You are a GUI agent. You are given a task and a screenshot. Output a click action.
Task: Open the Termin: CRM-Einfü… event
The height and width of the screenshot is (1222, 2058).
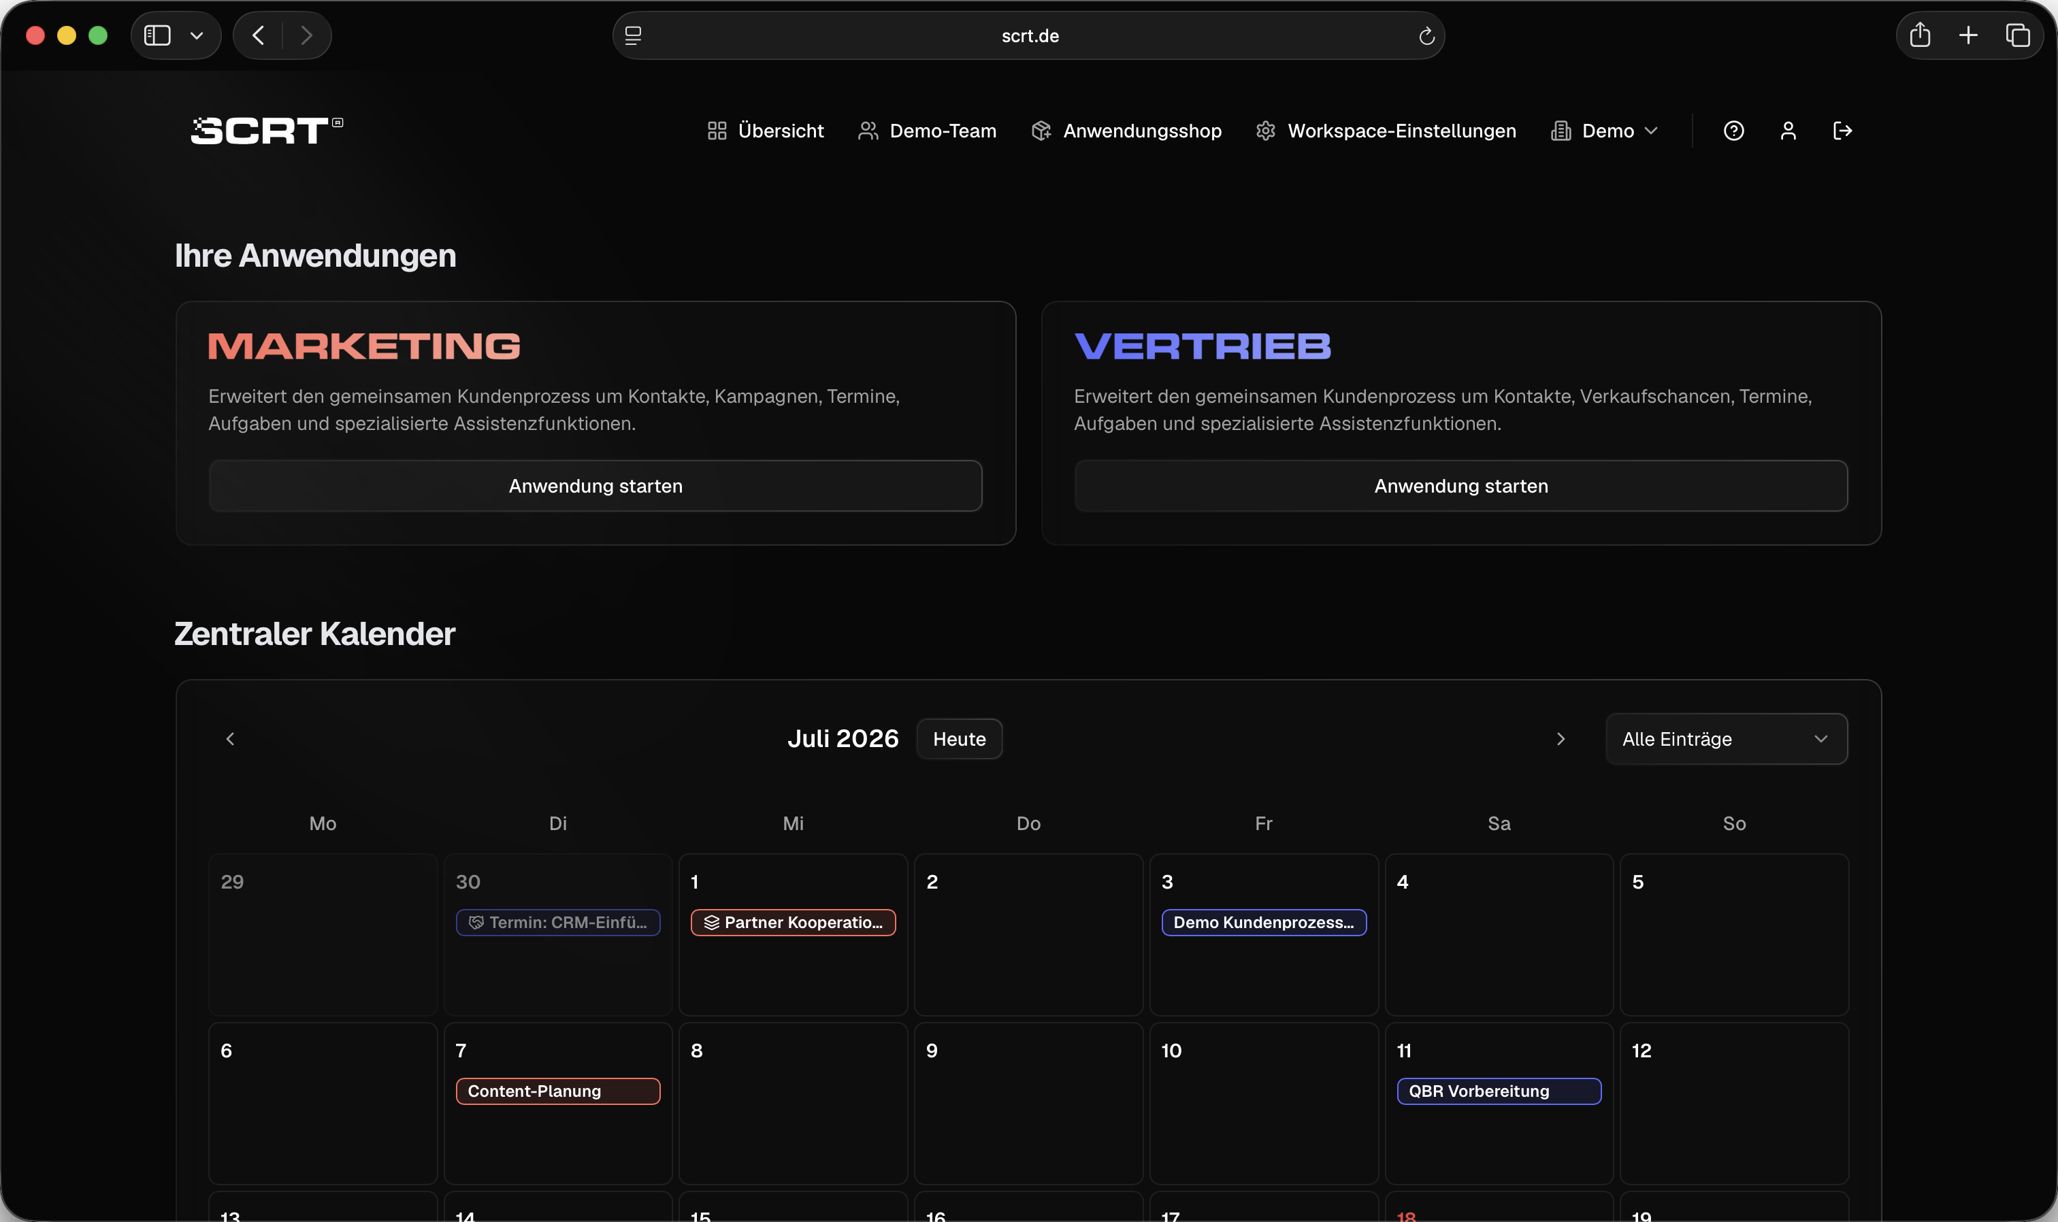[x=557, y=922]
